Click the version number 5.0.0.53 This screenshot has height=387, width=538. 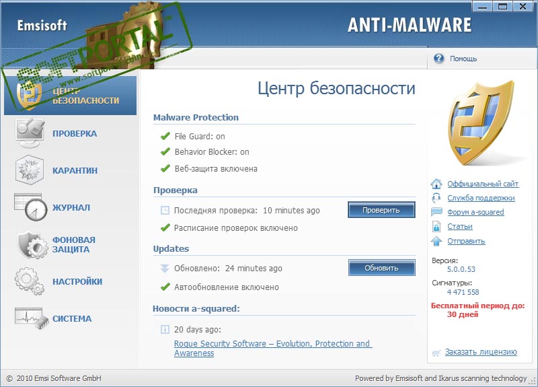click(x=461, y=269)
